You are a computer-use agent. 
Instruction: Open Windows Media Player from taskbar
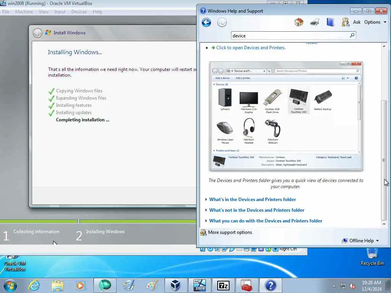point(81,285)
